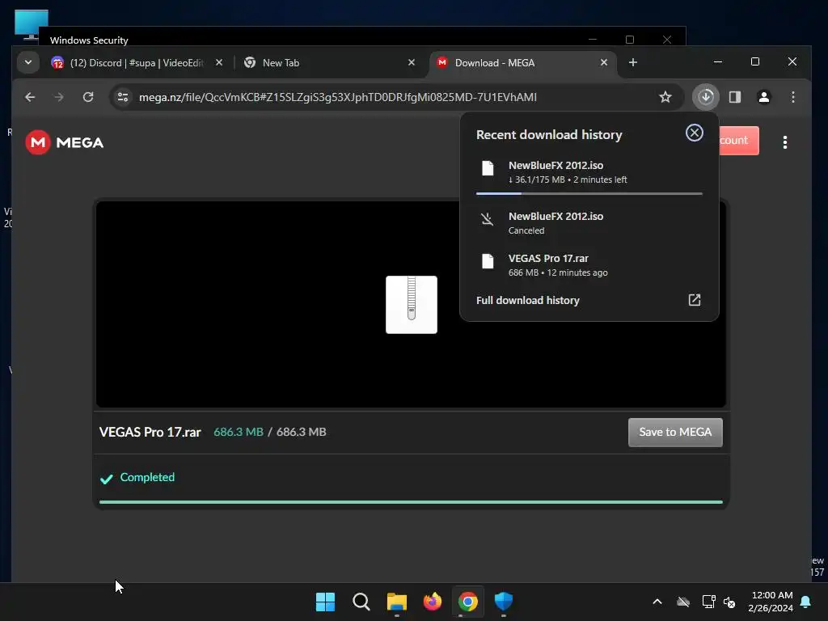Open the network status tray icon
Viewport: 828px width, 621px height.
click(x=708, y=602)
